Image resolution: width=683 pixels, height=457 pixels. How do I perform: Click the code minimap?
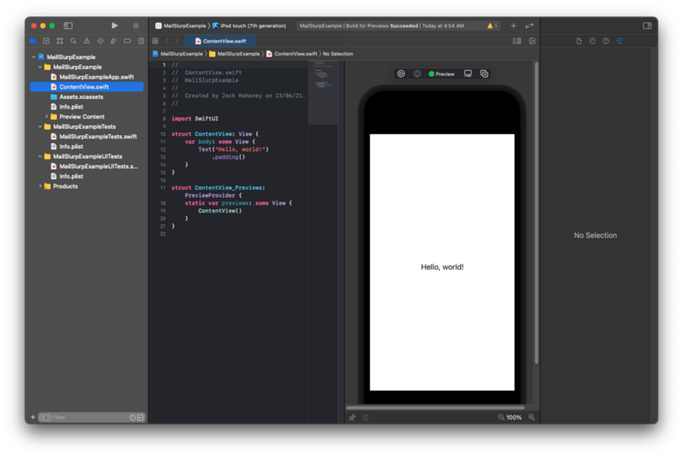pos(323,92)
